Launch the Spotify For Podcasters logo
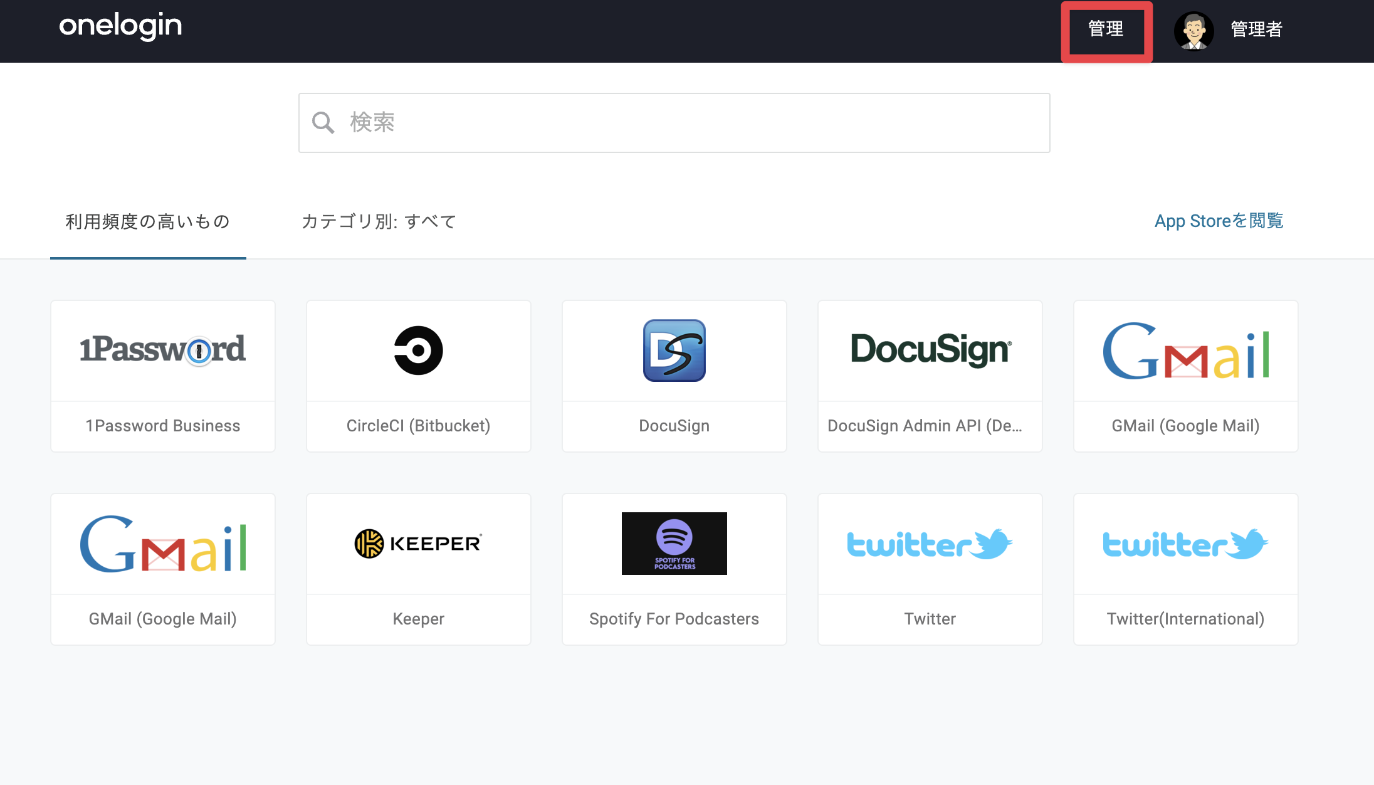Screen dimensions: 1374x785 (674, 544)
